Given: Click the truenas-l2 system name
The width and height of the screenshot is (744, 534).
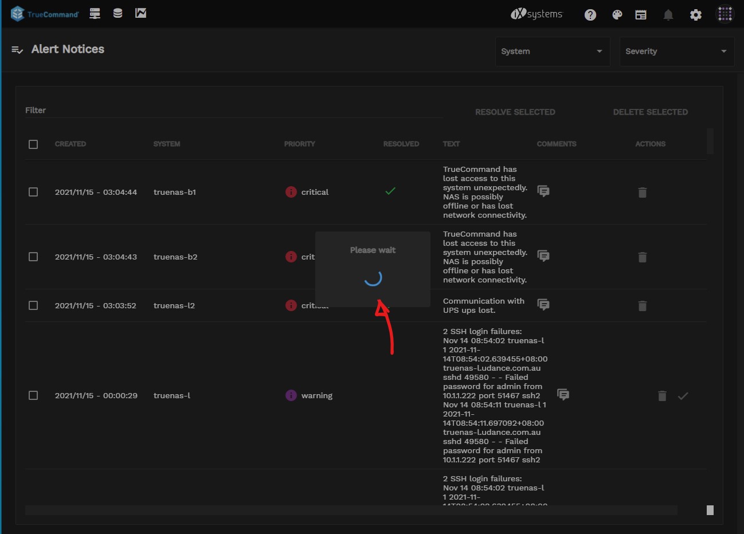Looking at the screenshot, I should click(x=174, y=305).
